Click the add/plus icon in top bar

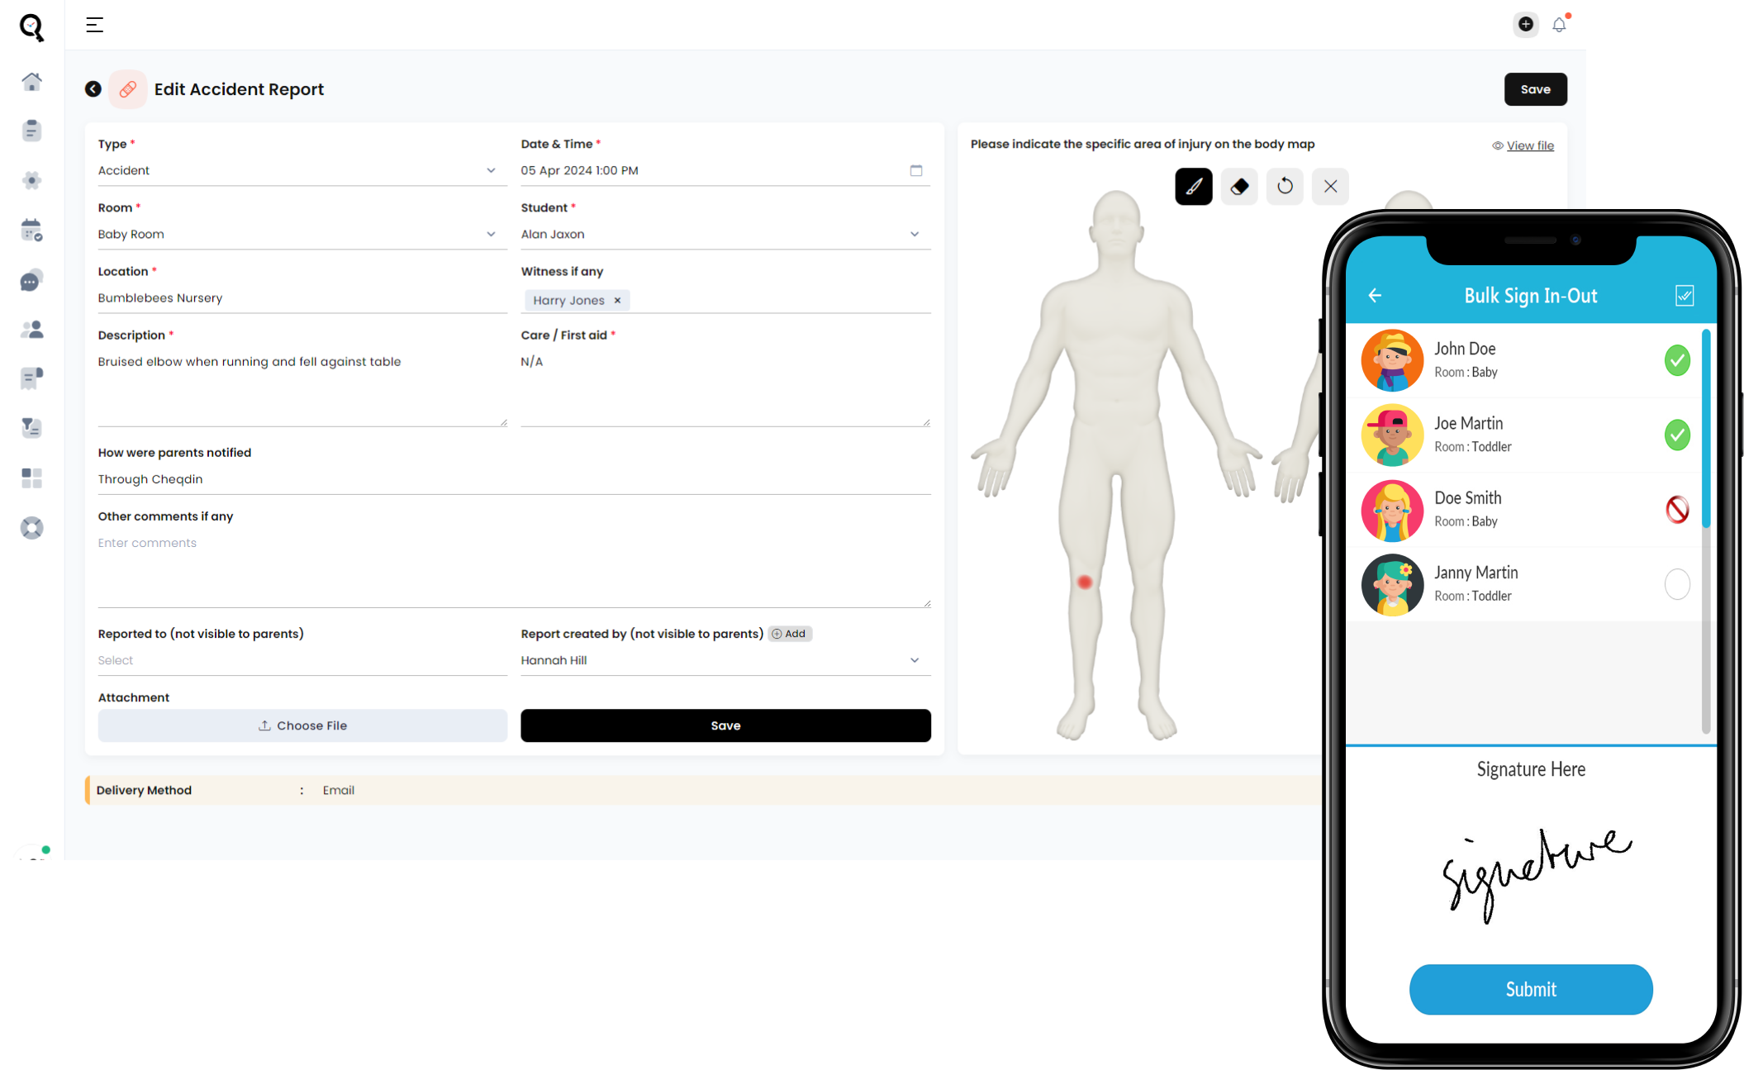1526,24
